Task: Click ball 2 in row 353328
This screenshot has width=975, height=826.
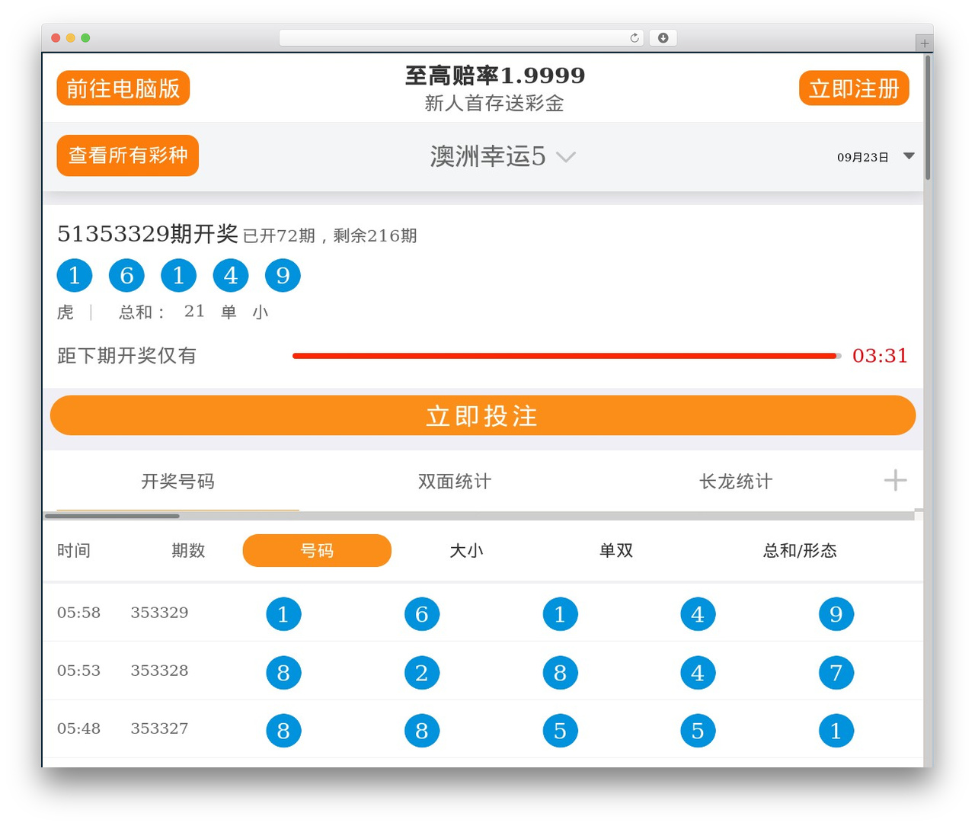Action: click(x=422, y=673)
